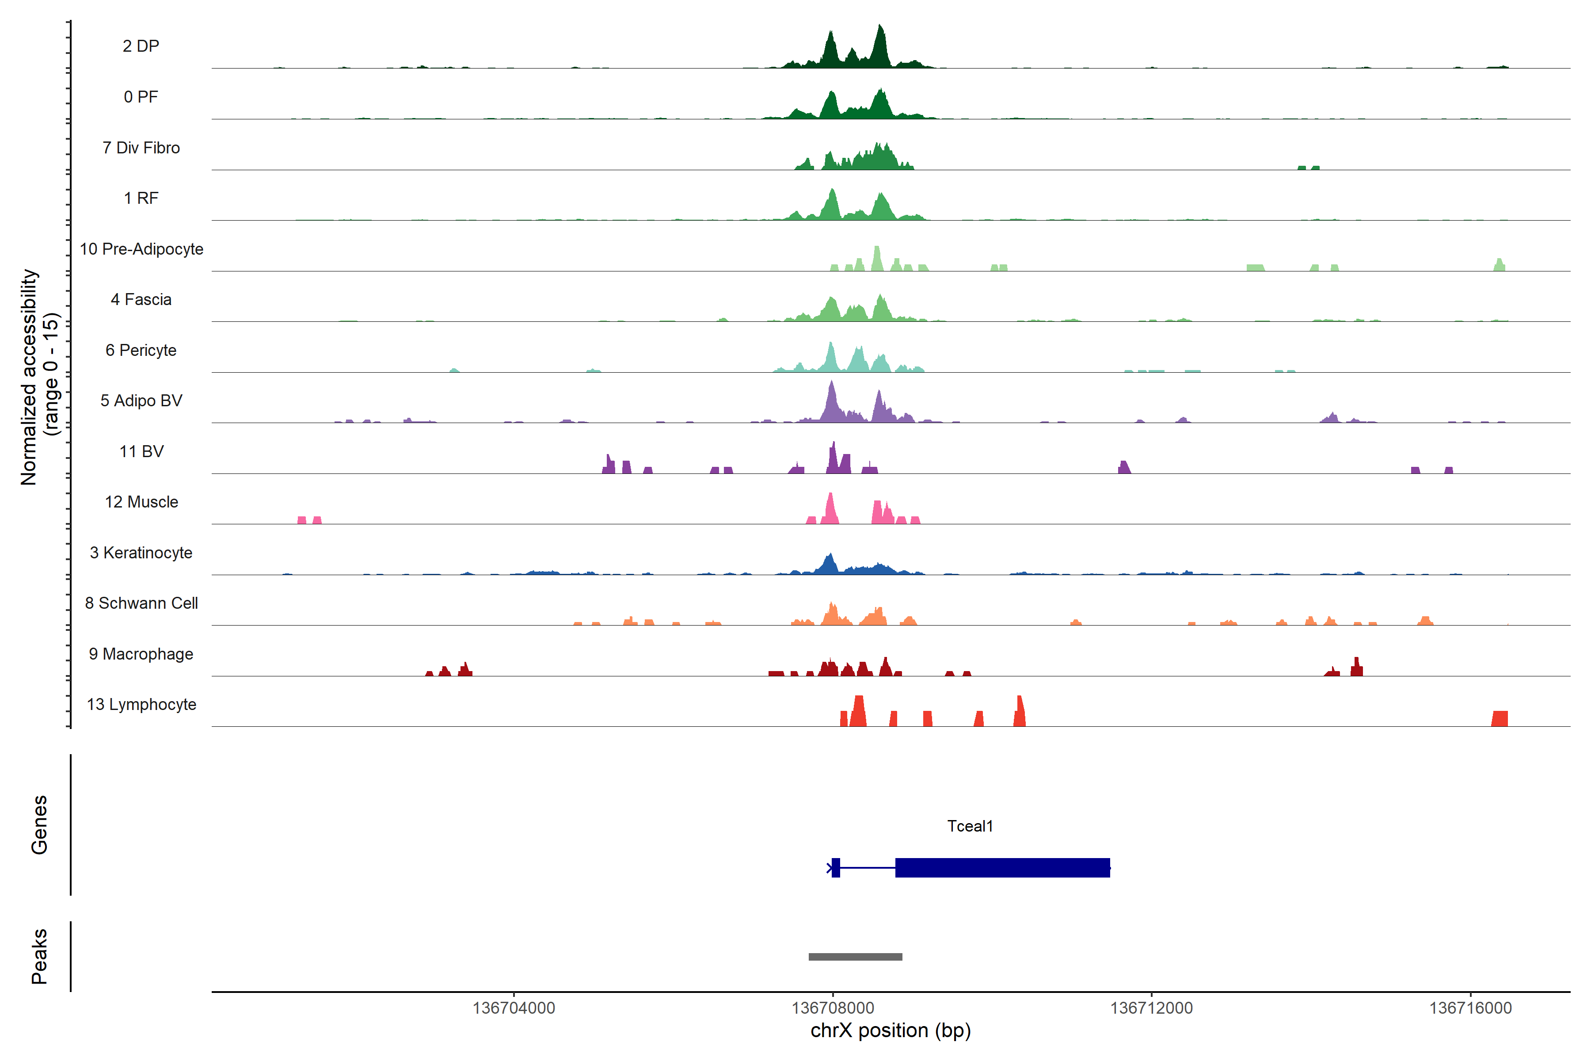Select the 3 Keratinocyte track label
Image resolution: width=1591 pixels, height=1061 pixels.
coord(141,553)
